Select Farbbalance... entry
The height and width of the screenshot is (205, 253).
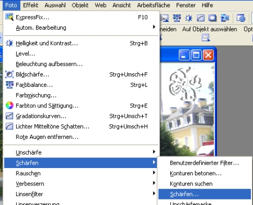click(81, 85)
